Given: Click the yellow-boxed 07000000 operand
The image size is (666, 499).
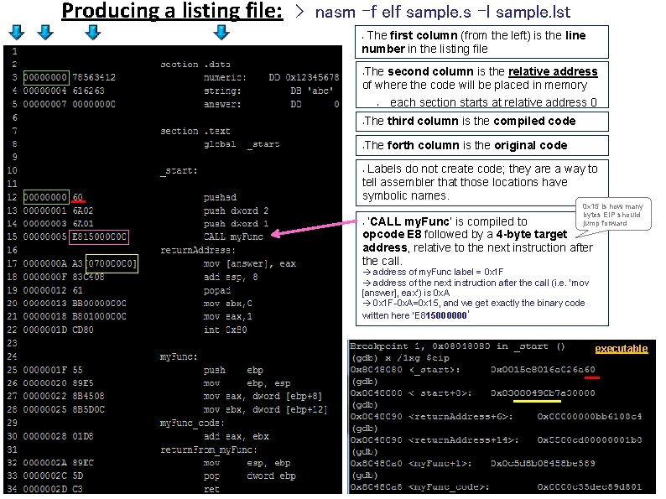Looking at the screenshot, I should click(112, 263).
